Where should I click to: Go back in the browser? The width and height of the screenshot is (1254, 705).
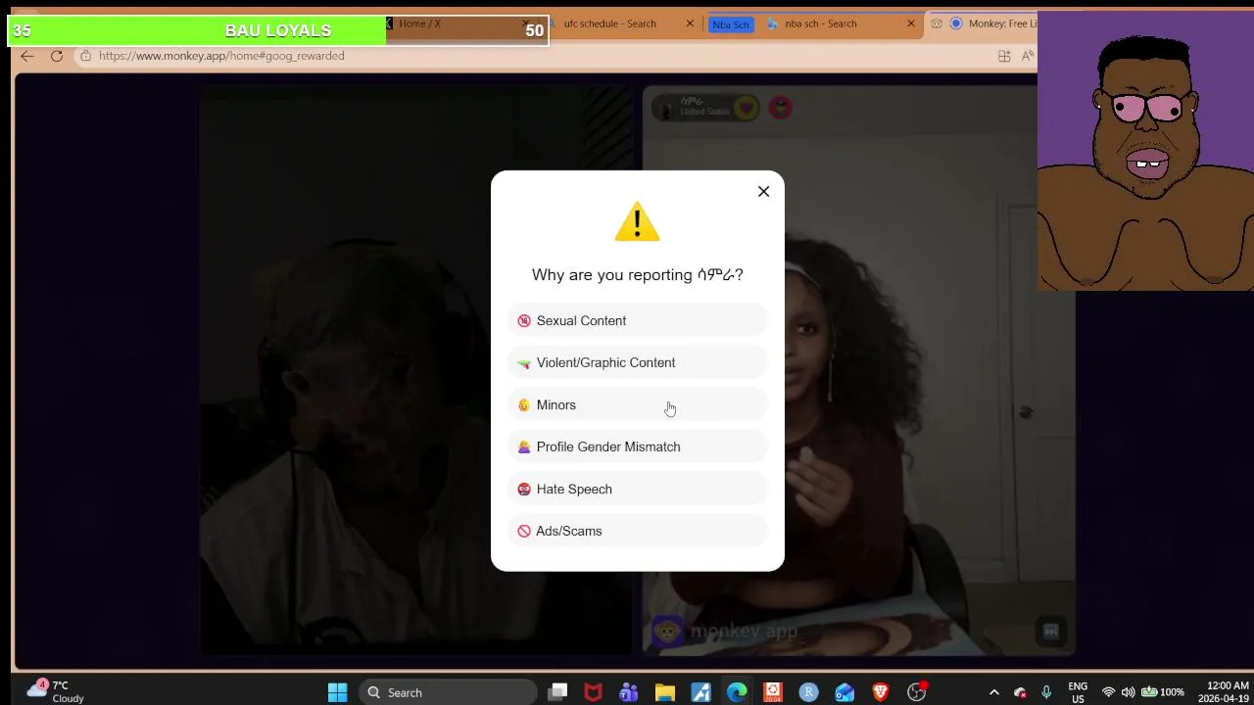tap(26, 56)
